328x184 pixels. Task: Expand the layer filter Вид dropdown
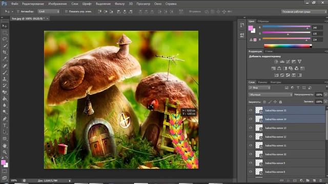pyautogui.click(x=259, y=88)
